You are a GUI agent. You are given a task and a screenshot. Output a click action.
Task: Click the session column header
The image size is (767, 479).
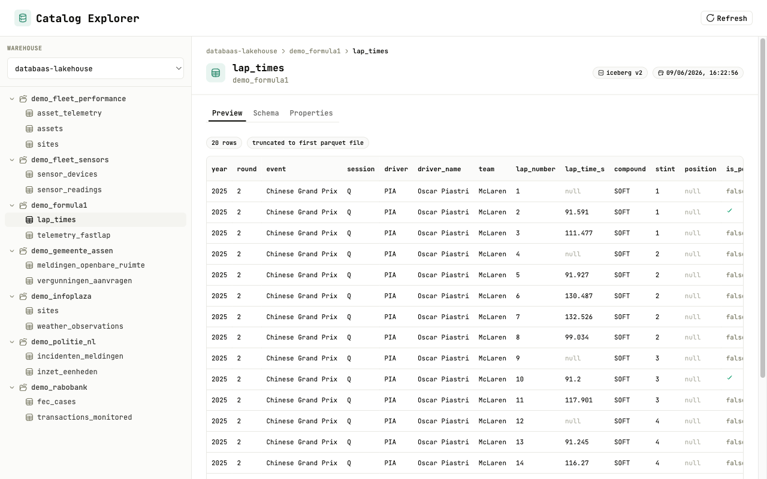[x=361, y=169]
